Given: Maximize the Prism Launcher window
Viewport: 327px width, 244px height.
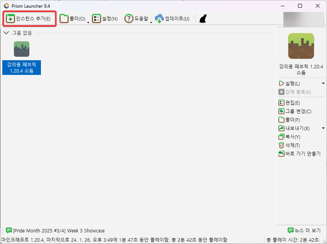Looking at the screenshot, I should 300,6.
